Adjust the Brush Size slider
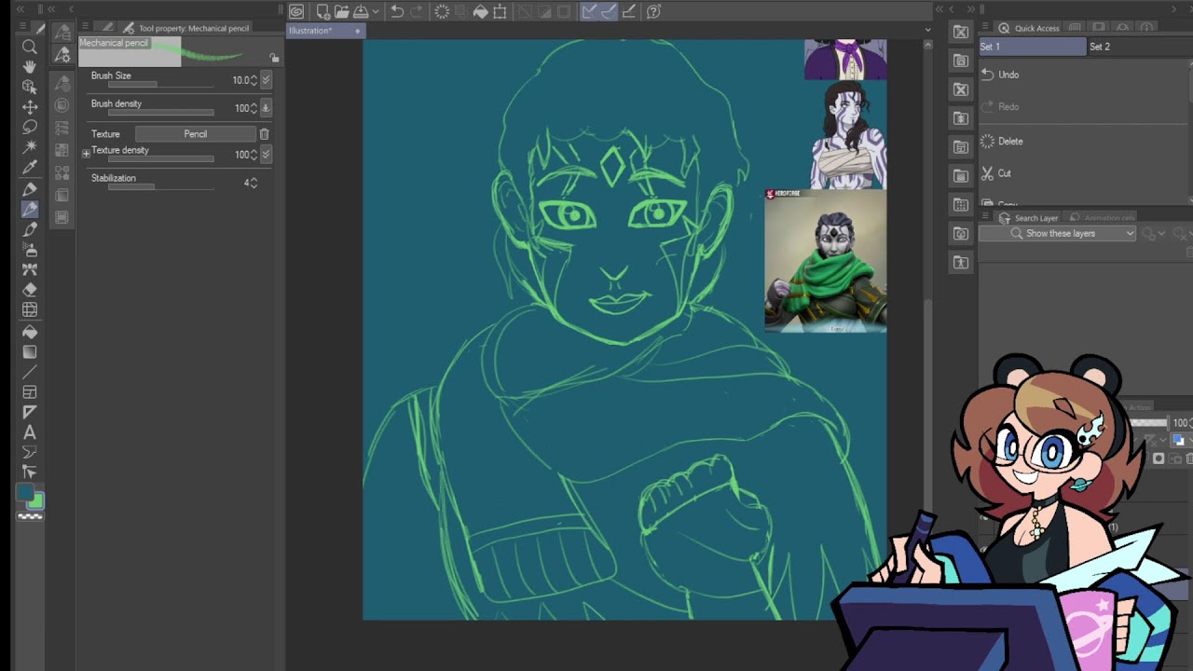1193x671 pixels. 160,85
